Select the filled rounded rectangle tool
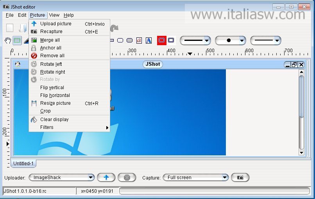Screen dimensions: 315x199 click(x=130, y=41)
